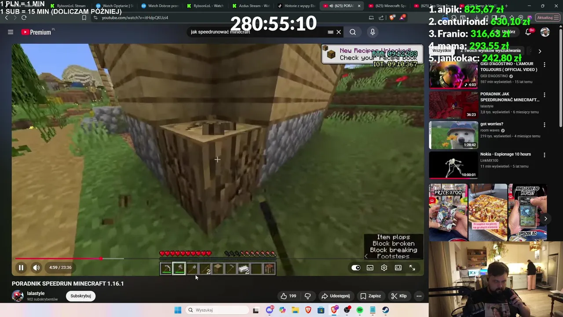This screenshot has width=563, height=317.
Task: Click the Wyszukaj taskbar search box
Action: 217,310
